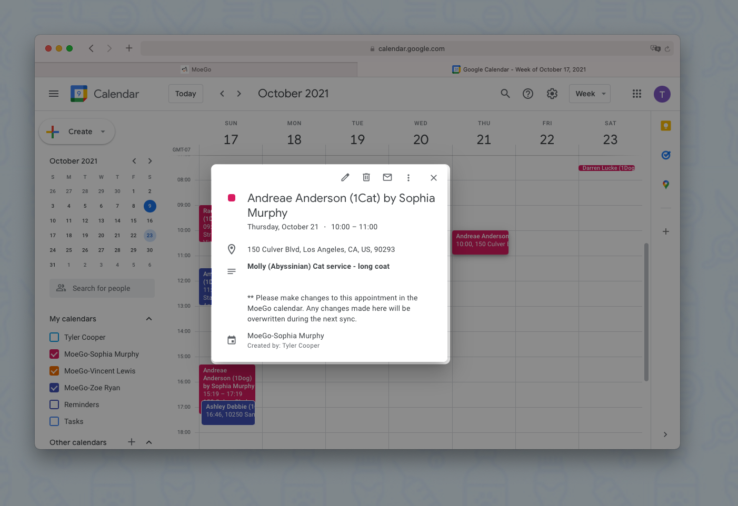Enable the Tasks calendar
Screen dimensions: 738x506
coord(54,421)
